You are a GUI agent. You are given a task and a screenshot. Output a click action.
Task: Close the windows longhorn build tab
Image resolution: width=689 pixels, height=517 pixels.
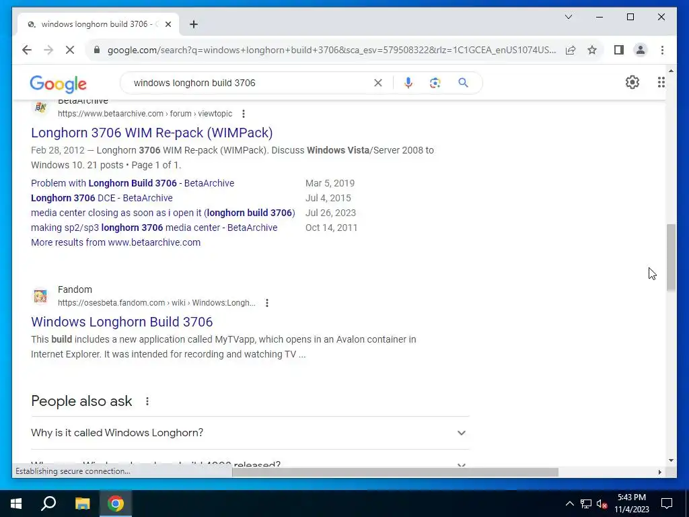tap(168, 24)
